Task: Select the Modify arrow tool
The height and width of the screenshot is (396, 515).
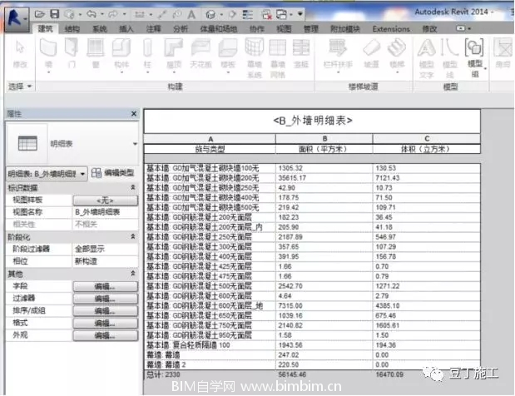Action: point(20,53)
